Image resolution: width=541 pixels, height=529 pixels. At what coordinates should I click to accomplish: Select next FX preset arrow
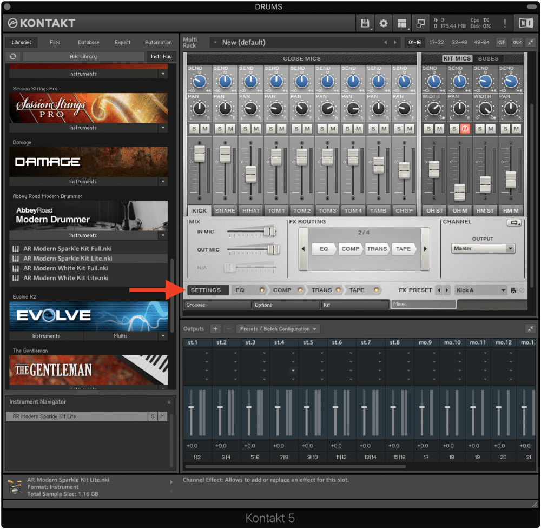click(447, 290)
